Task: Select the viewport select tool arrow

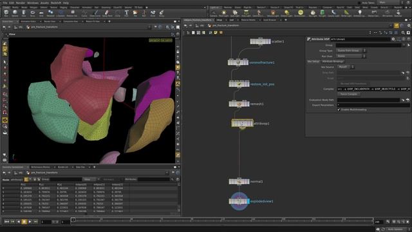Action: 5,62
